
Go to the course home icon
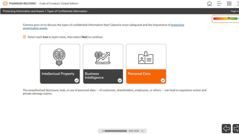209,3
